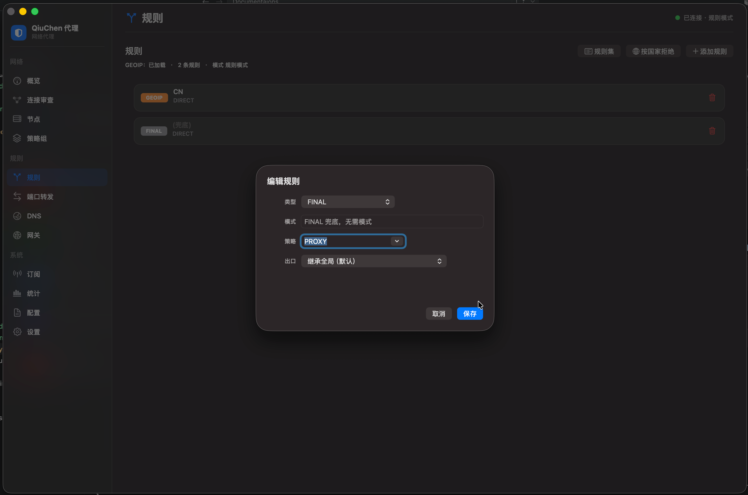Click the PROXY text in 策略 field
Image resolution: width=748 pixels, height=495 pixels.
(x=316, y=241)
